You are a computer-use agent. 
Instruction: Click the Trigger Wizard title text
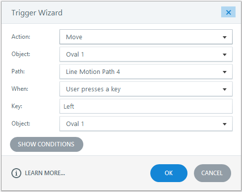coord(37,13)
